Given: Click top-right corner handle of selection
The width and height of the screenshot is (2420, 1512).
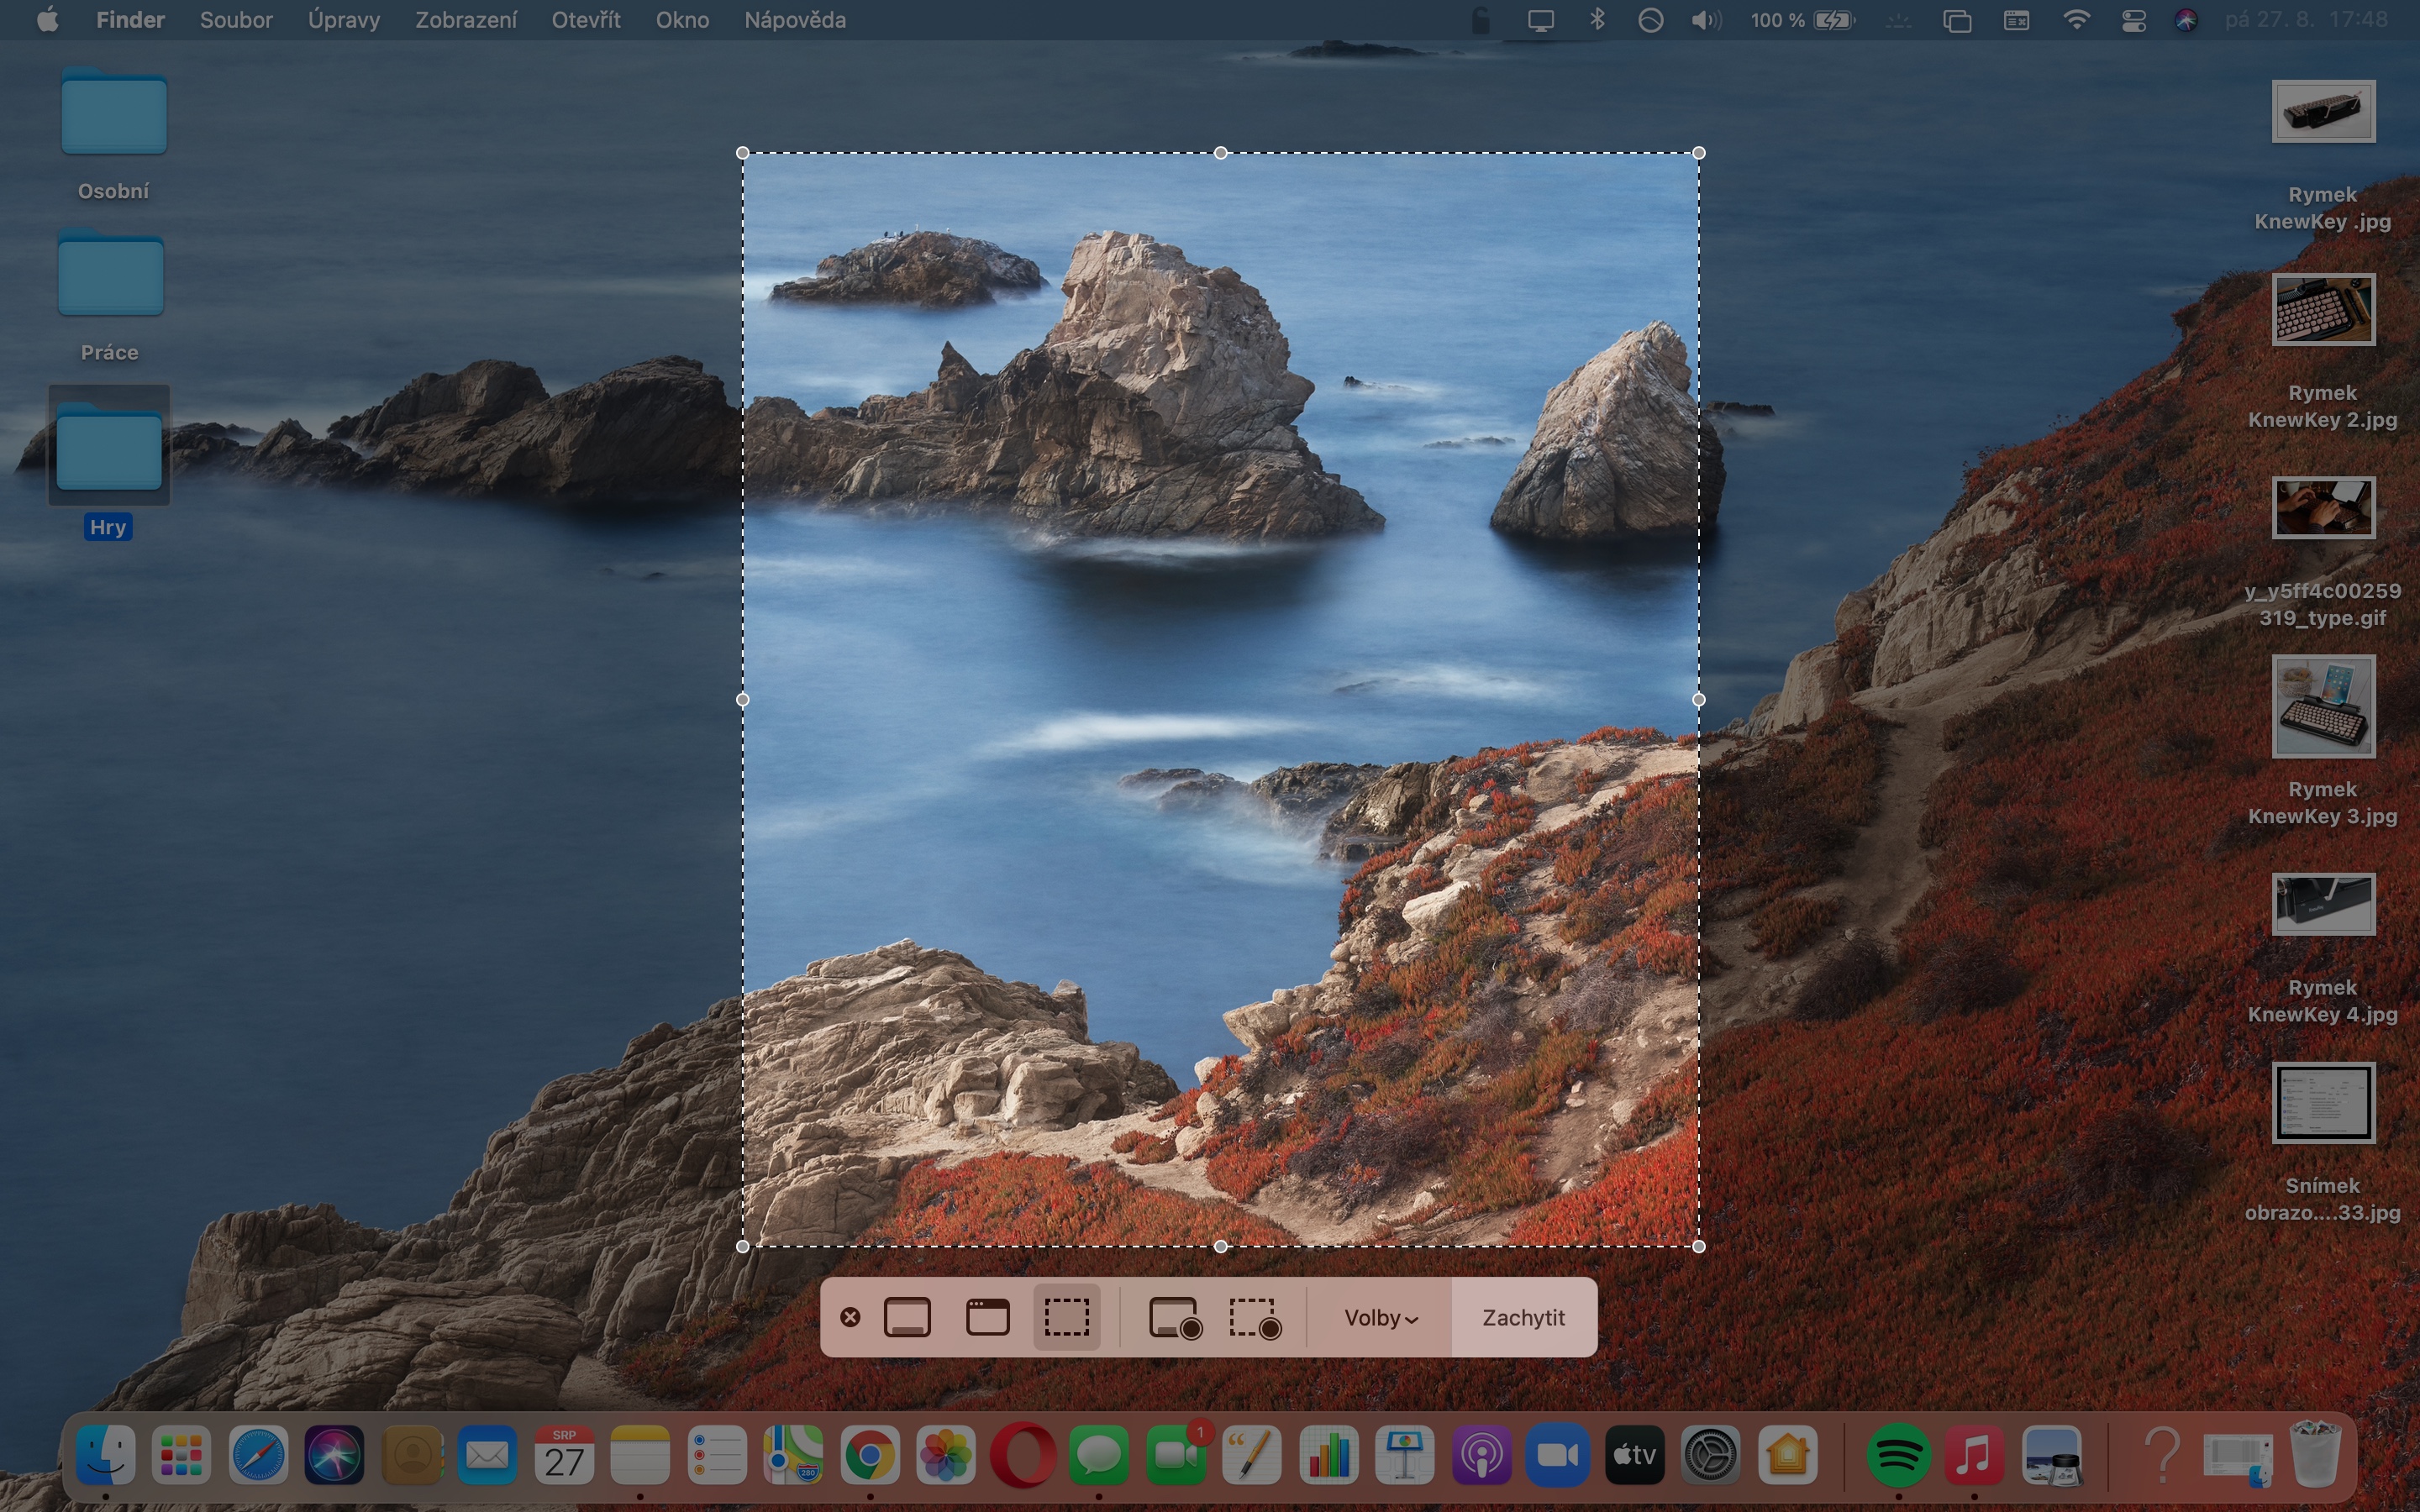Looking at the screenshot, I should [1699, 153].
